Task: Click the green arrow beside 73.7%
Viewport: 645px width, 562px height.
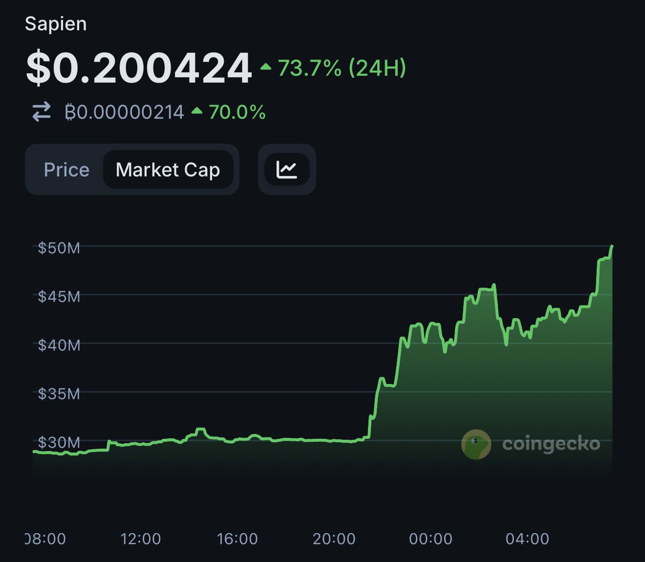Action: tap(266, 66)
